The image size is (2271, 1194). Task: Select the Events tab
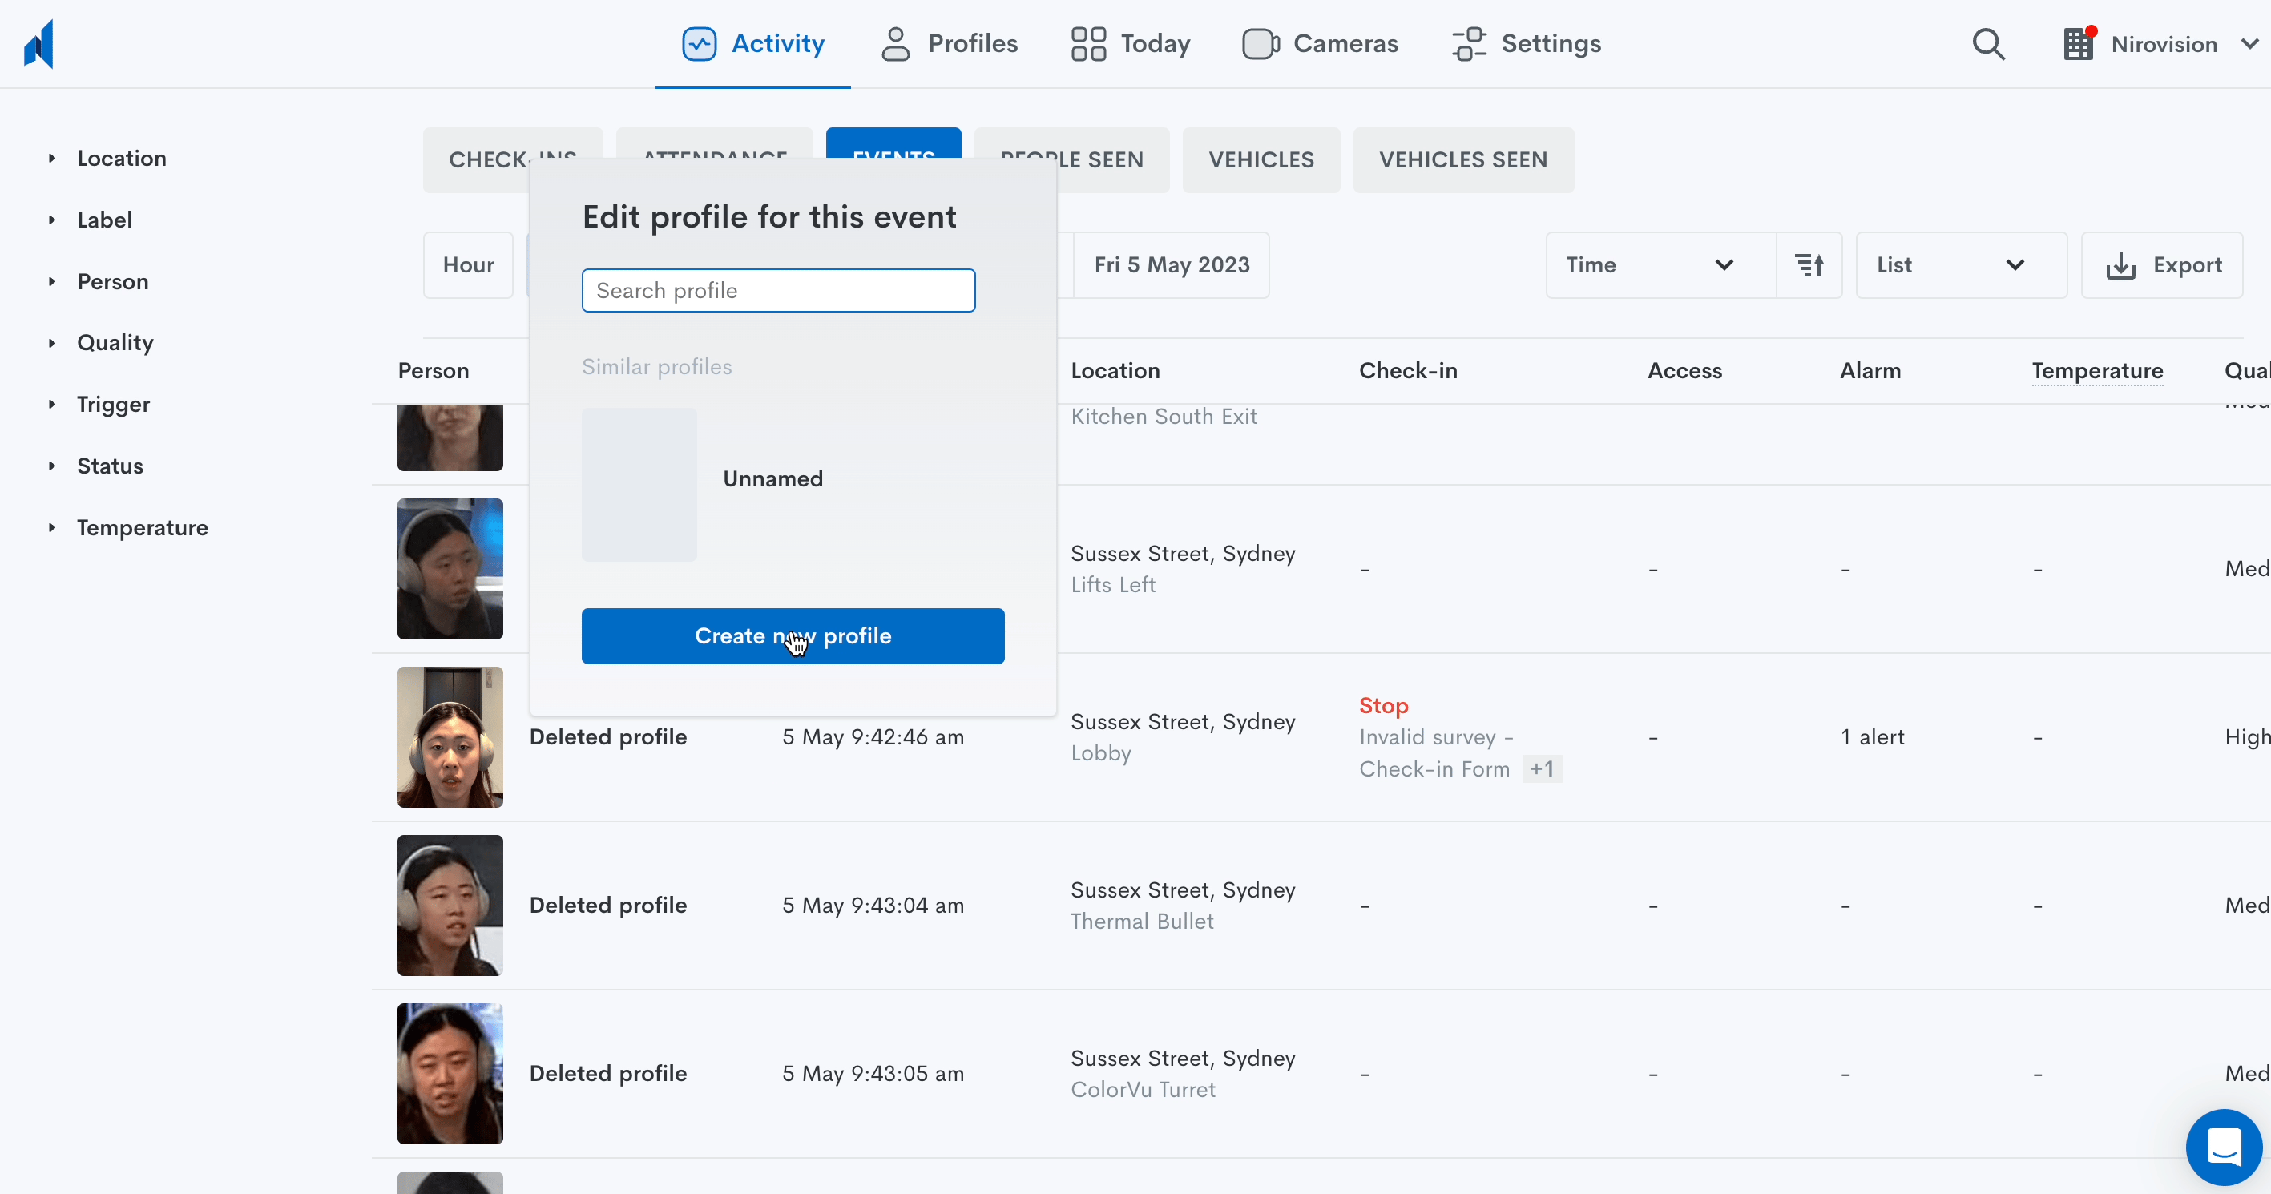pos(893,143)
